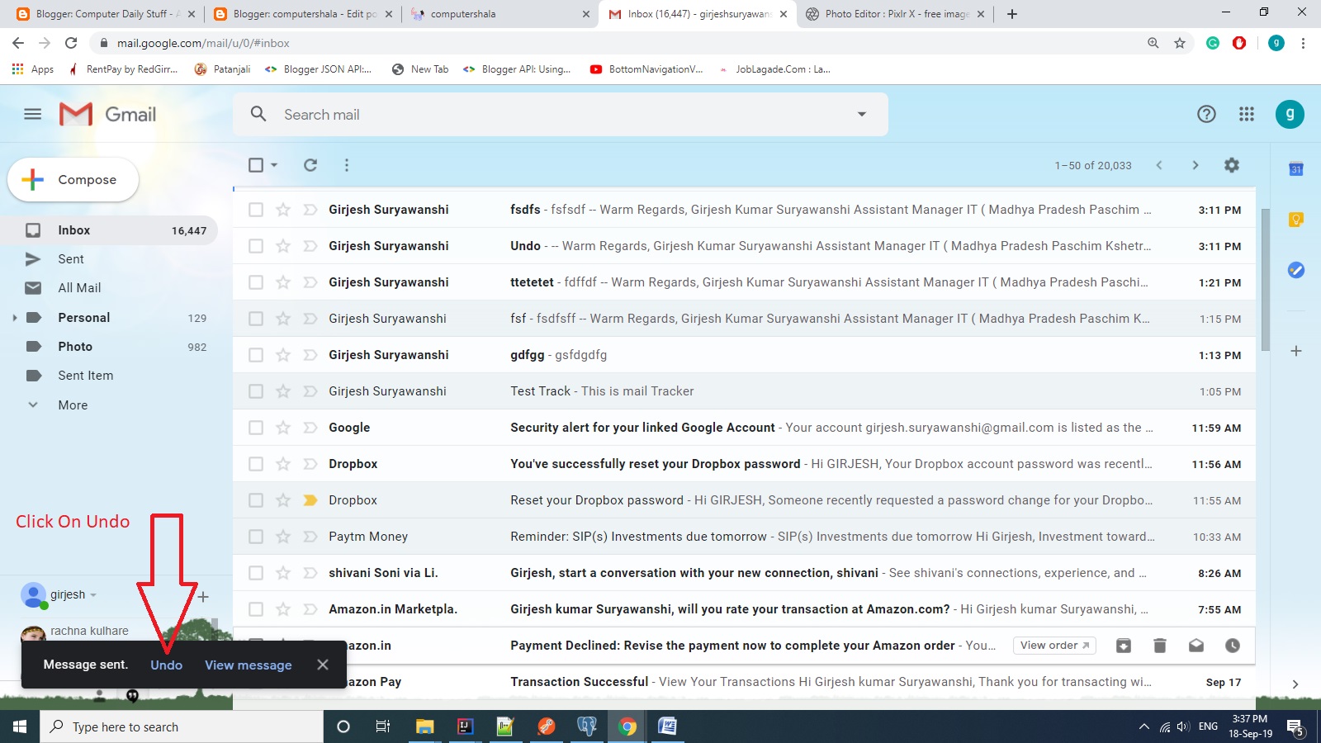The height and width of the screenshot is (743, 1321).
Task: Open the Inbox folder
Action: (109, 230)
